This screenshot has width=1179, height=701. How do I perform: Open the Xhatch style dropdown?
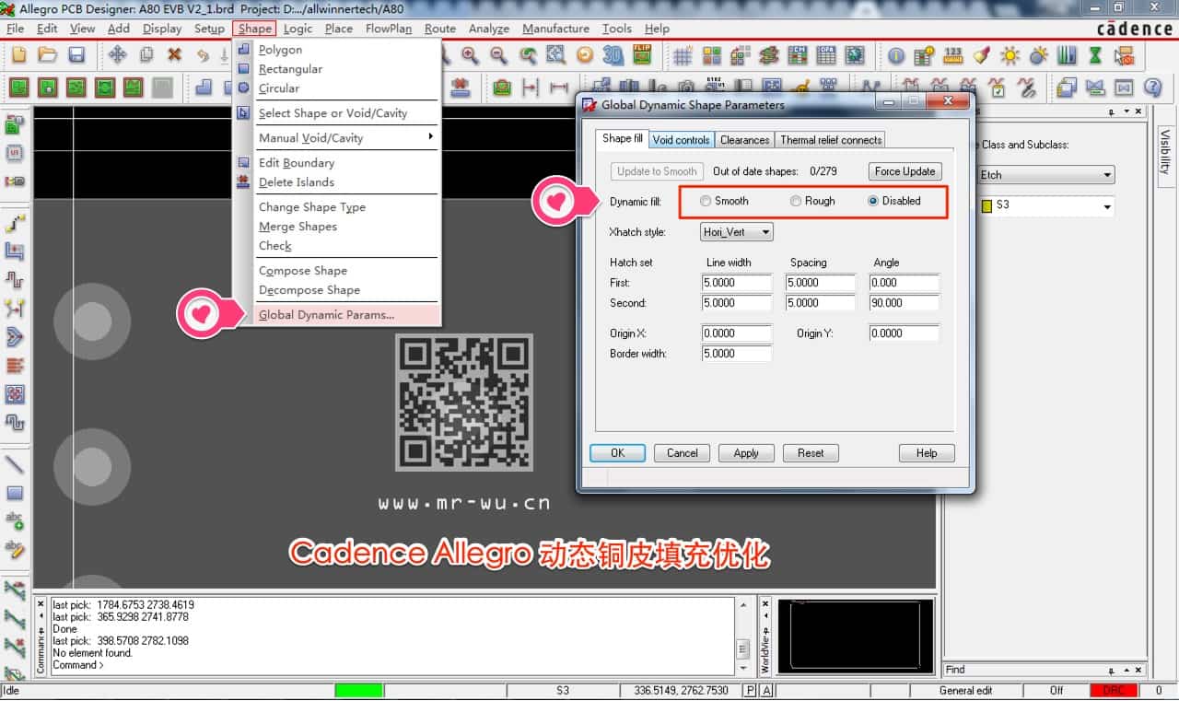(x=735, y=232)
